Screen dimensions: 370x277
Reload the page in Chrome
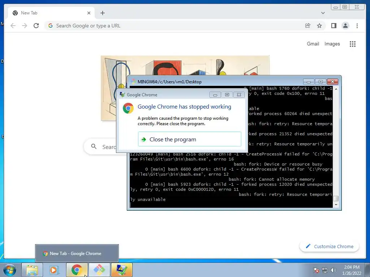tap(36, 26)
